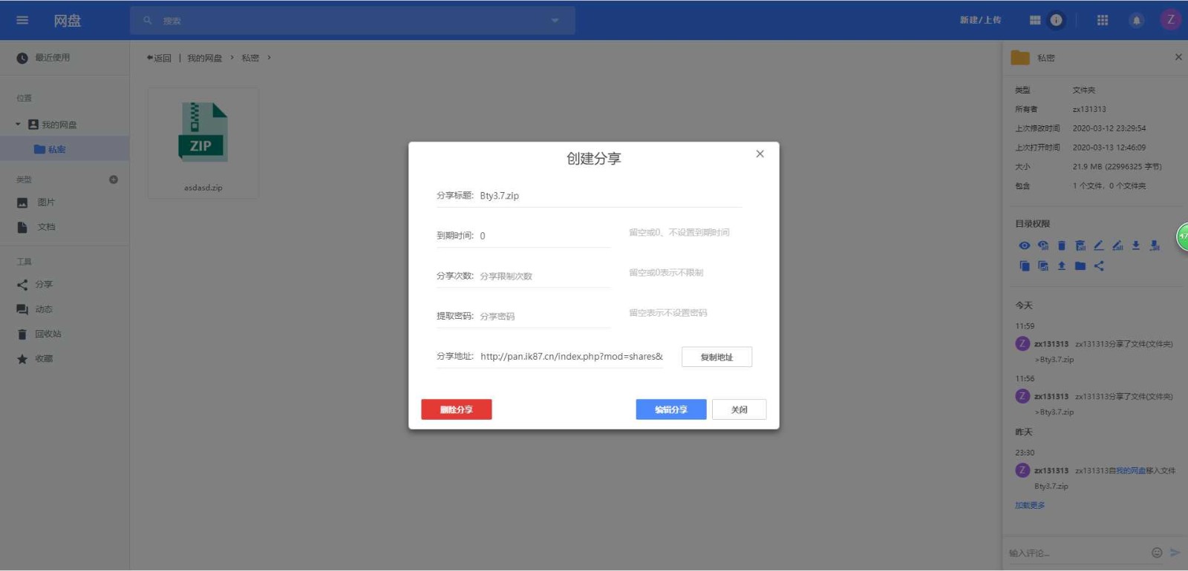Image resolution: width=1188 pixels, height=571 pixels.
Task: Close the 创建分享 dialog with X
Action: point(760,154)
